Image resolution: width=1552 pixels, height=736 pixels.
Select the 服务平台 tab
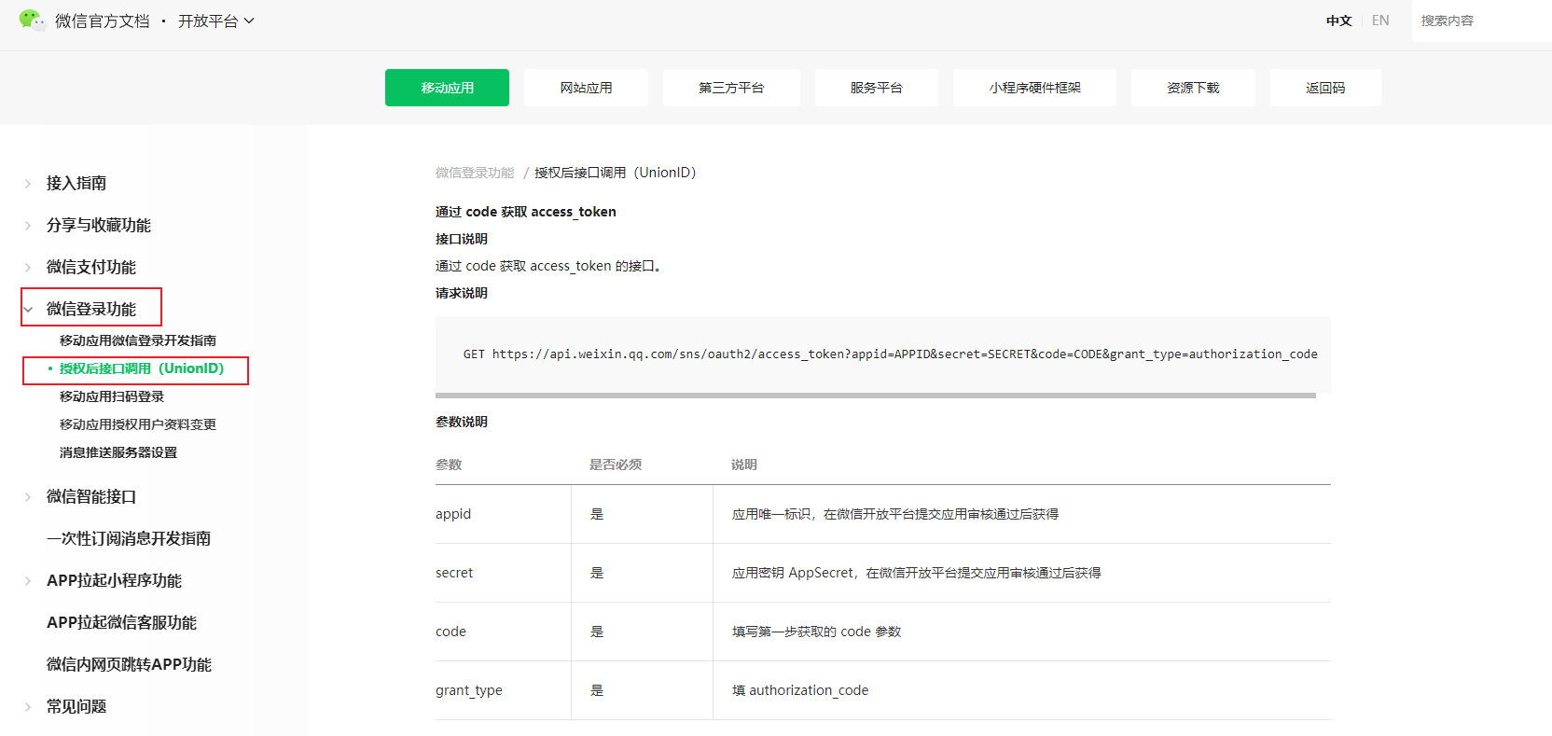point(877,88)
